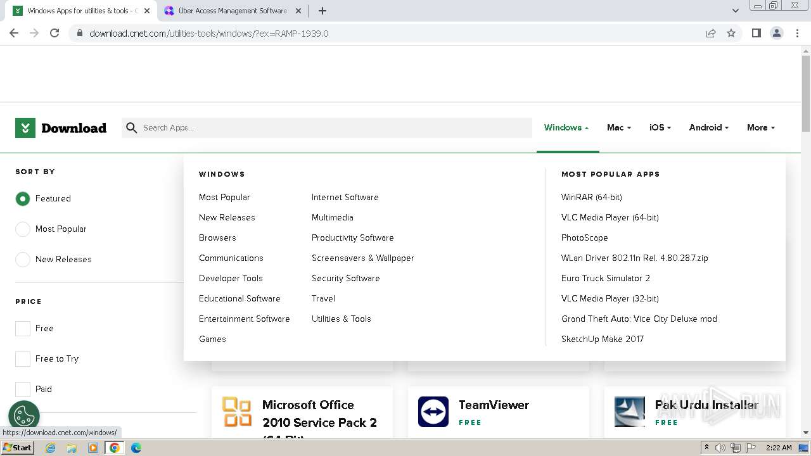Screen dimensions: 811x456
Task: Click the Pak Urdu Installer app icon
Action: (630, 412)
